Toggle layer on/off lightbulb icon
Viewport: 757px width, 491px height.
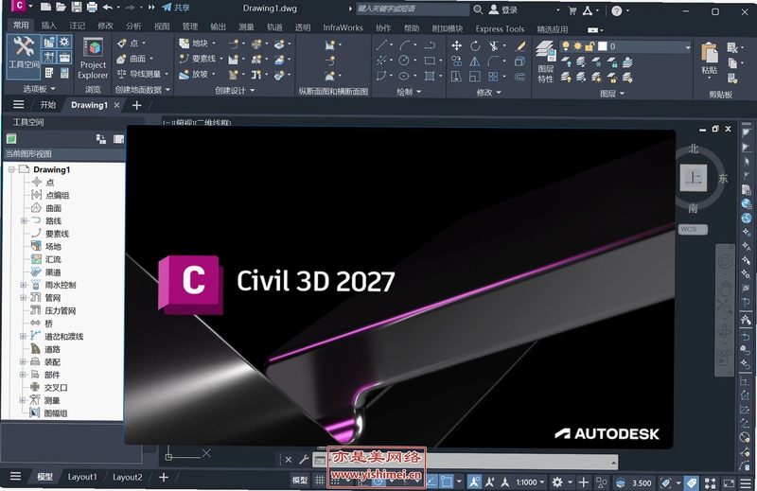click(566, 46)
